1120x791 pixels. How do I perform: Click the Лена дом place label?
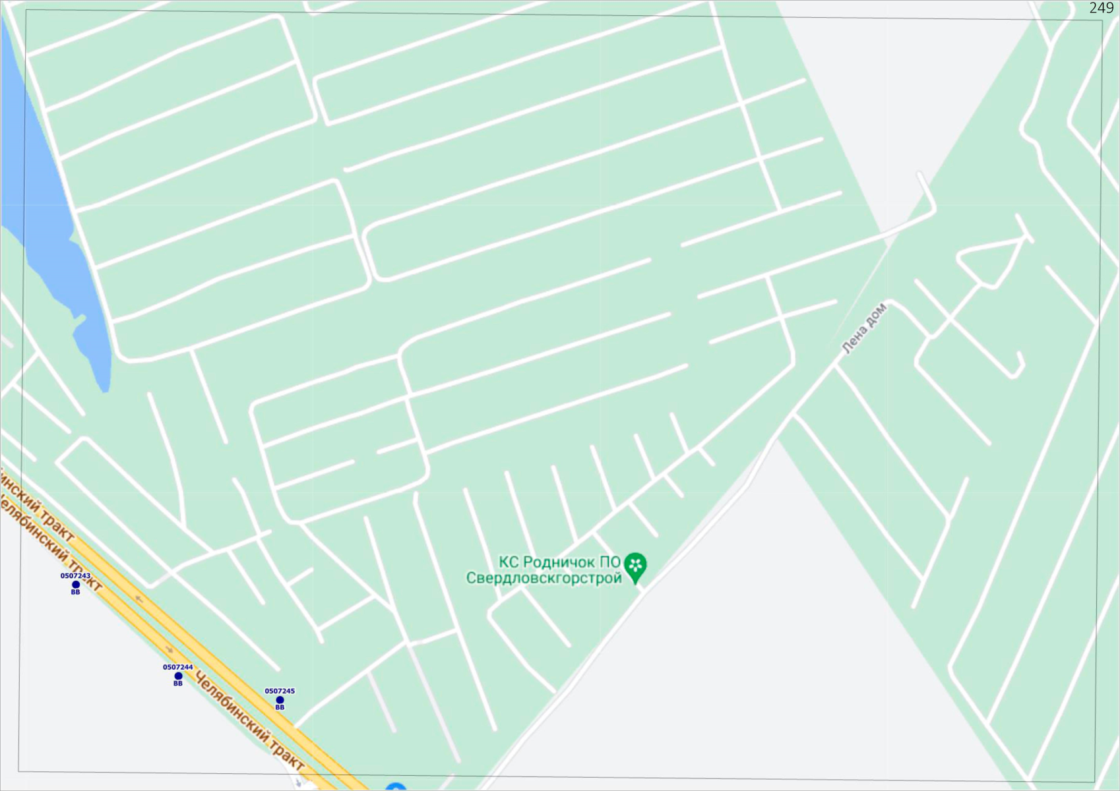click(x=864, y=328)
